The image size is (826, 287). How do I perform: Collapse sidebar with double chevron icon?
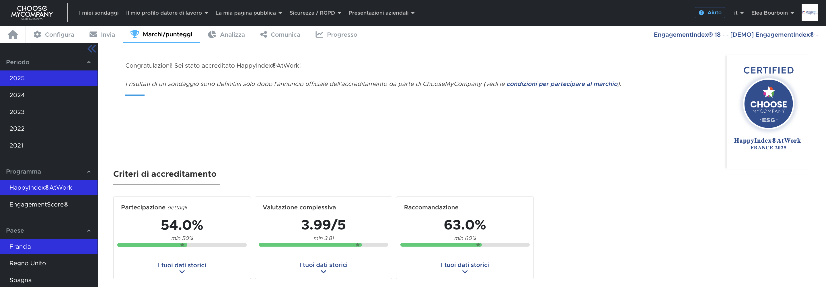[x=91, y=49]
